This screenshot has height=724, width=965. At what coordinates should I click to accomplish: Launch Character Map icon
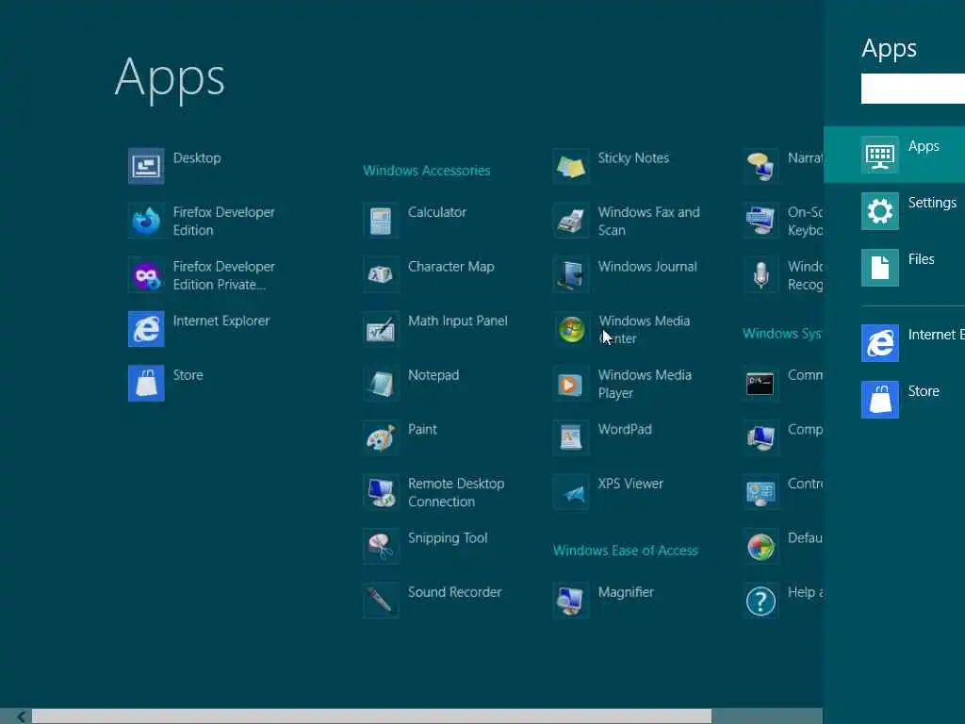pos(381,274)
